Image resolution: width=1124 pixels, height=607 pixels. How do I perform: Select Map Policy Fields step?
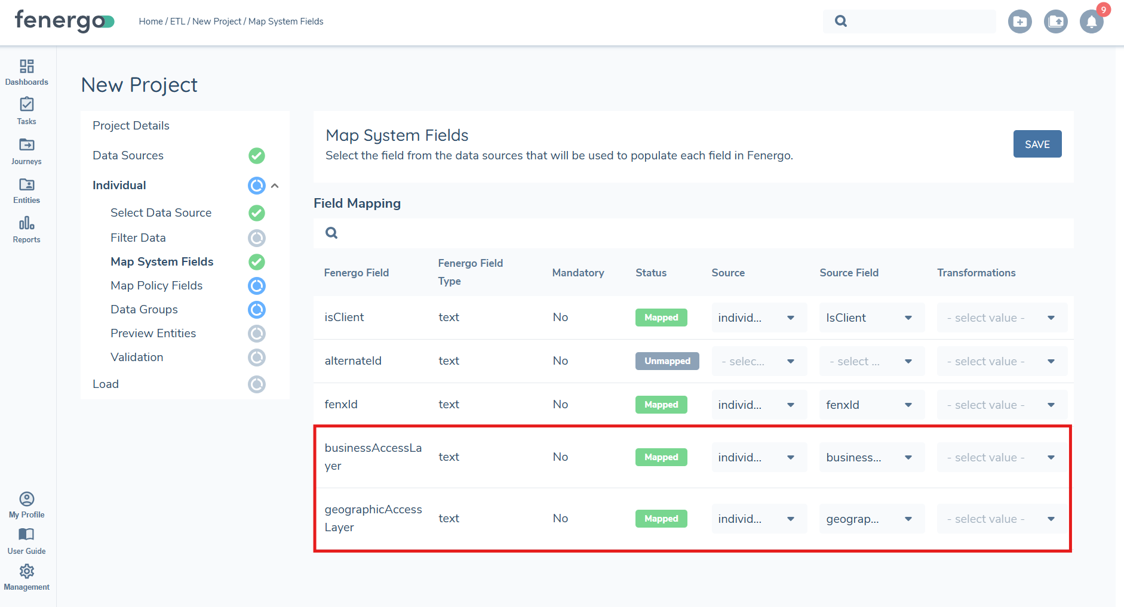pyautogui.click(x=156, y=286)
